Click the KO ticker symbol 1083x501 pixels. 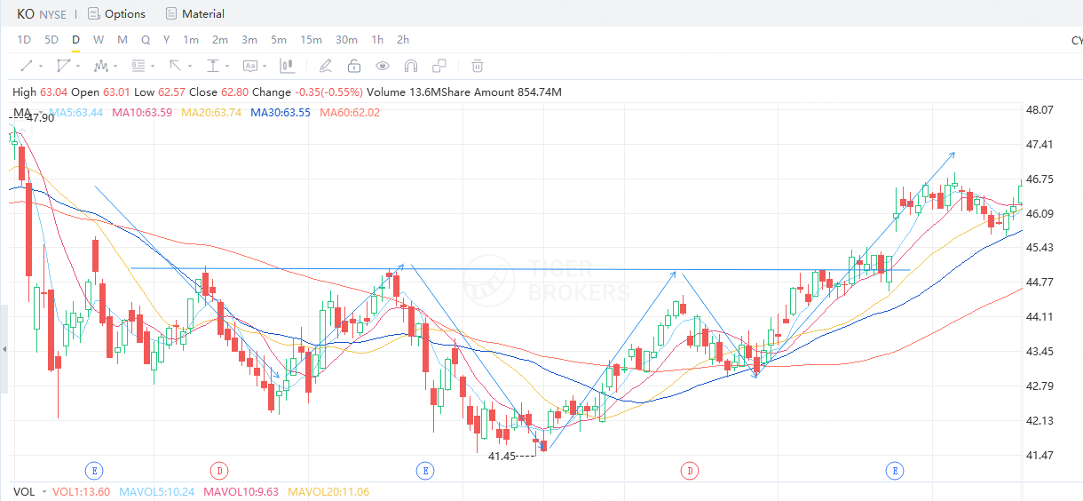[x=26, y=13]
